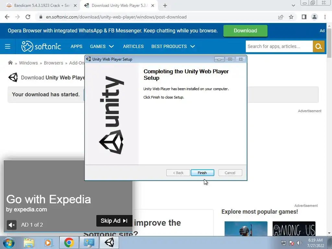Image resolution: width=332 pixels, height=249 pixels.
Task: Open the Windows Start menu
Action: tap(8, 243)
